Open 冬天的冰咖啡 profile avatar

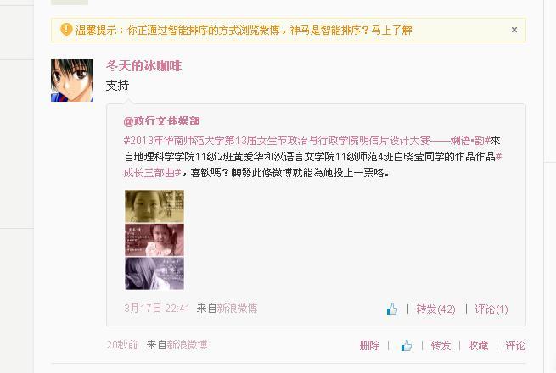click(x=72, y=81)
